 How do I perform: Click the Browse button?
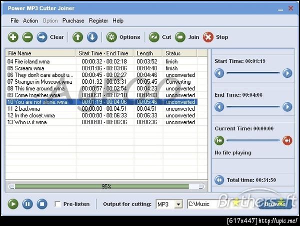pos(275,204)
